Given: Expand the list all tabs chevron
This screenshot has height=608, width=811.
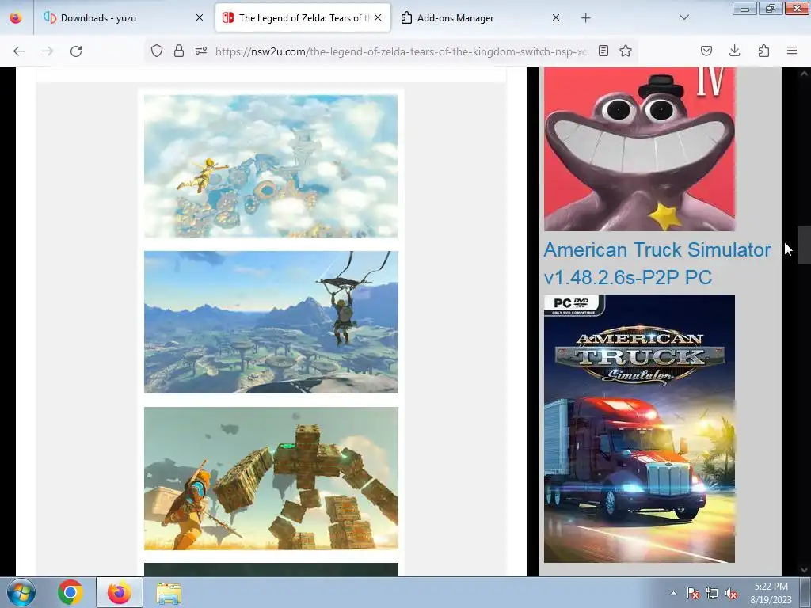Looking at the screenshot, I should 683,17.
